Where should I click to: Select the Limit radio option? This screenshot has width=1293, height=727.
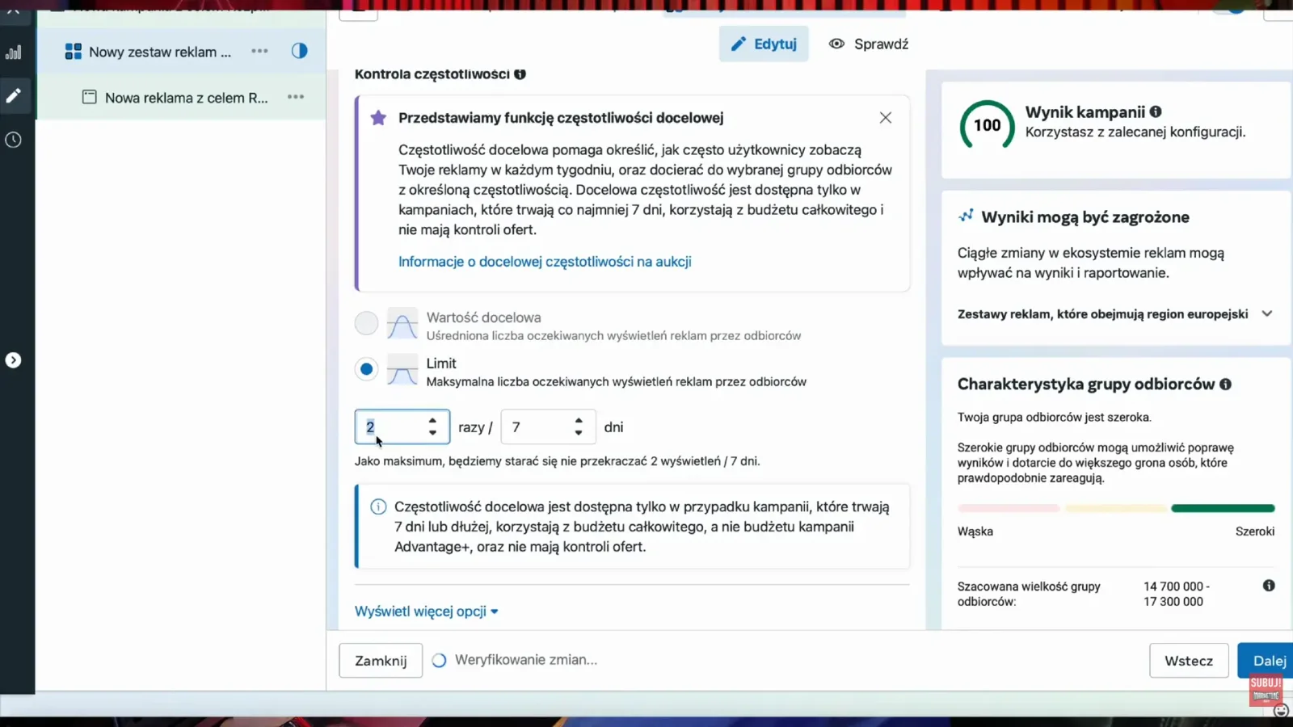[366, 369]
